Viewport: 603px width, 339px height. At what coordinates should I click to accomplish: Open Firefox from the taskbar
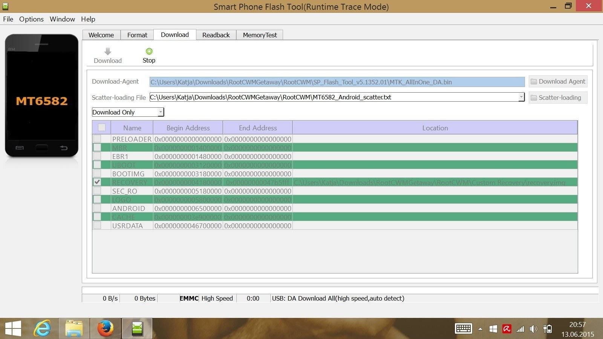pyautogui.click(x=105, y=328)
